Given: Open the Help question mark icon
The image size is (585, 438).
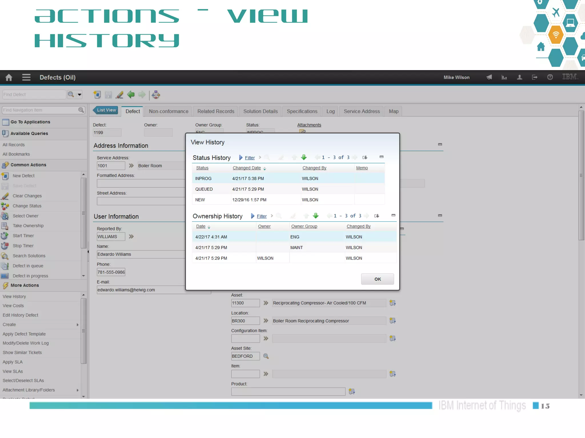Looking at the screenshot, I should click(550, 77).
